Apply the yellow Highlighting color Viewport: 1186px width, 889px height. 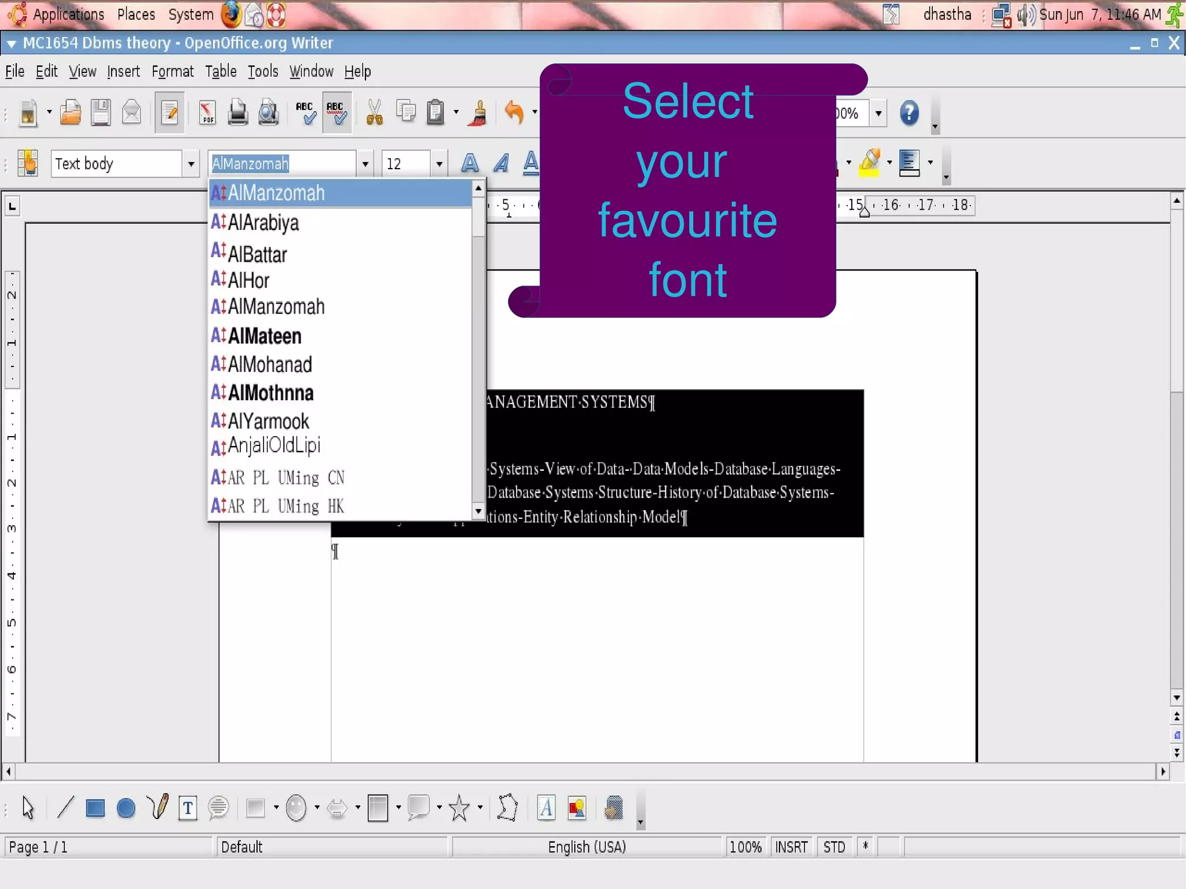(870, 162)
